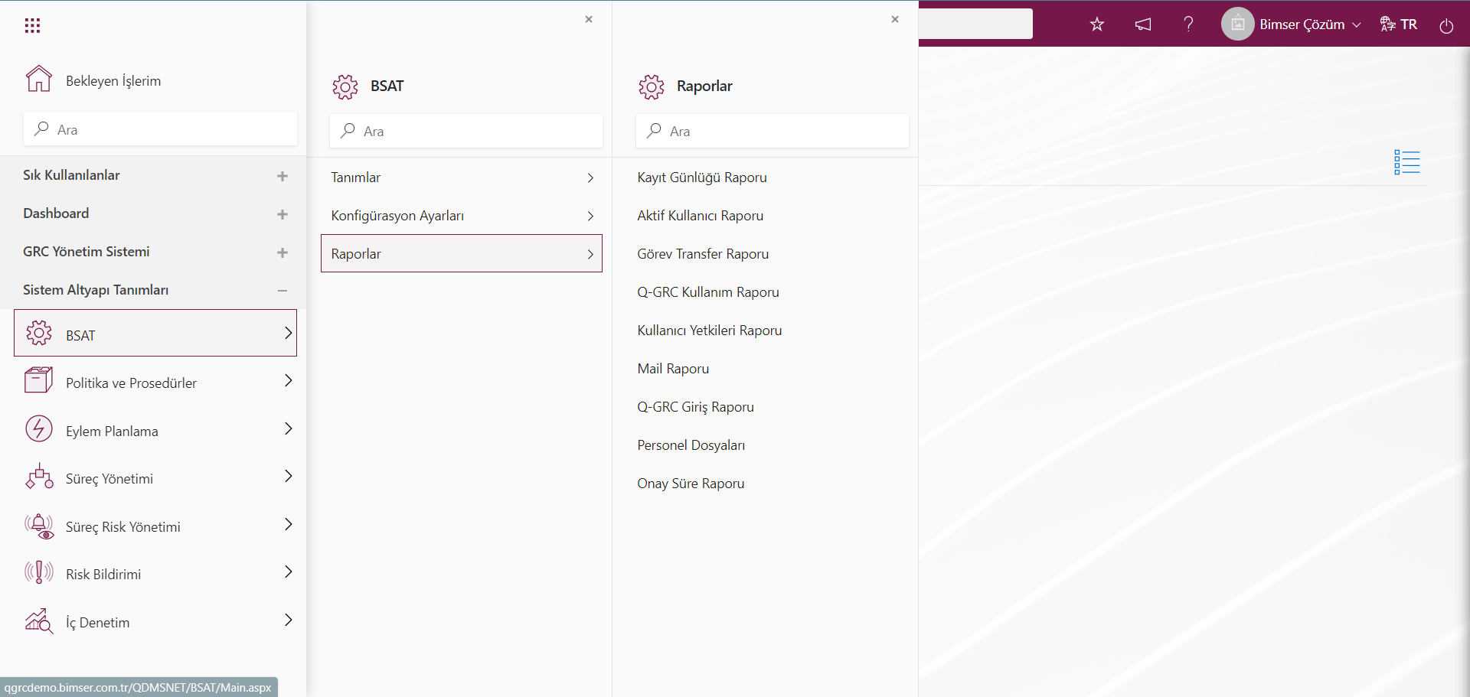This screenshot has width=1470, height=697.
Task: Click the favorites star icon in header
Action: pos(1097,24)
